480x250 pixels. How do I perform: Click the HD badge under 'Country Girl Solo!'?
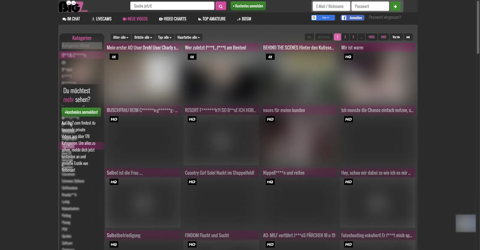click(x=192, y=182)
